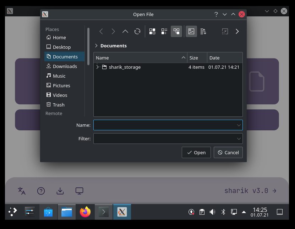Click the 01.07.21 14:21 date cell
295x229 pixels.
pos(224,67)
